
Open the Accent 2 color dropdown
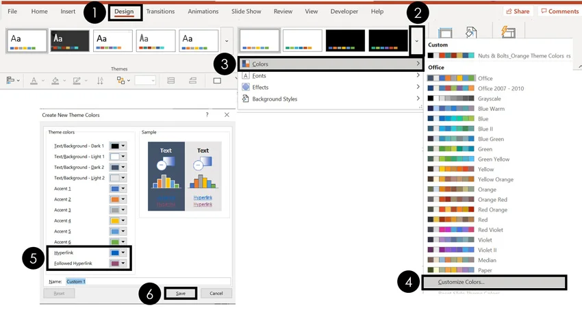pos(118,199)
